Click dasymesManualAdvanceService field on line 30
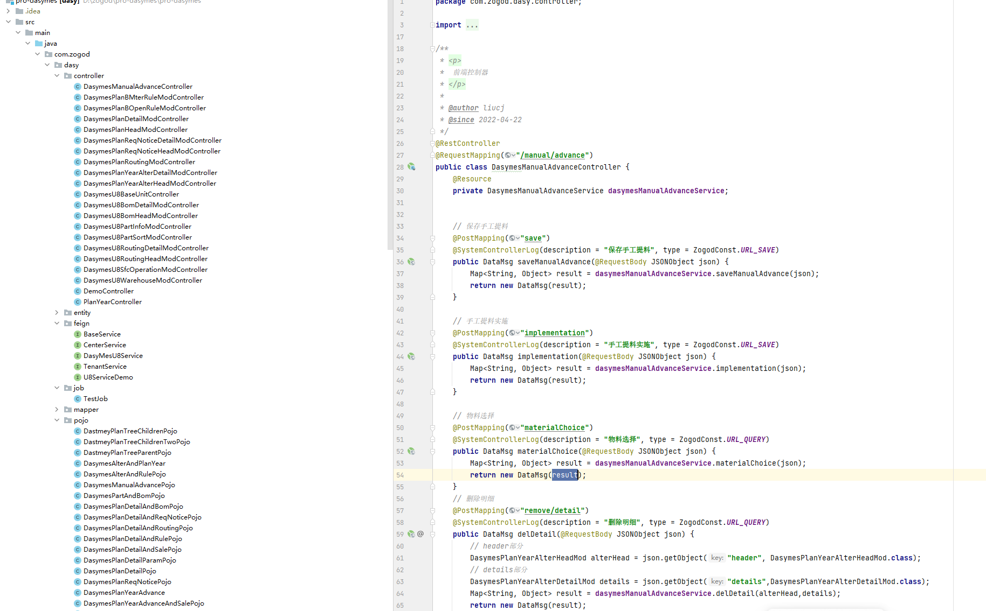Screen dimensions: 986x611 666,191
